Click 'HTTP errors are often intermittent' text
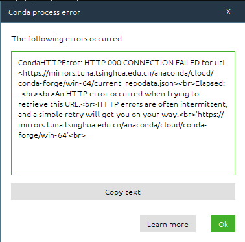This screenshot has width=245, height=242. 162,104
